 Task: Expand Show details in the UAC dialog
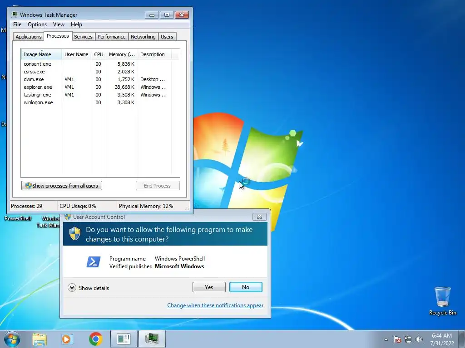[x=89, y=288]
